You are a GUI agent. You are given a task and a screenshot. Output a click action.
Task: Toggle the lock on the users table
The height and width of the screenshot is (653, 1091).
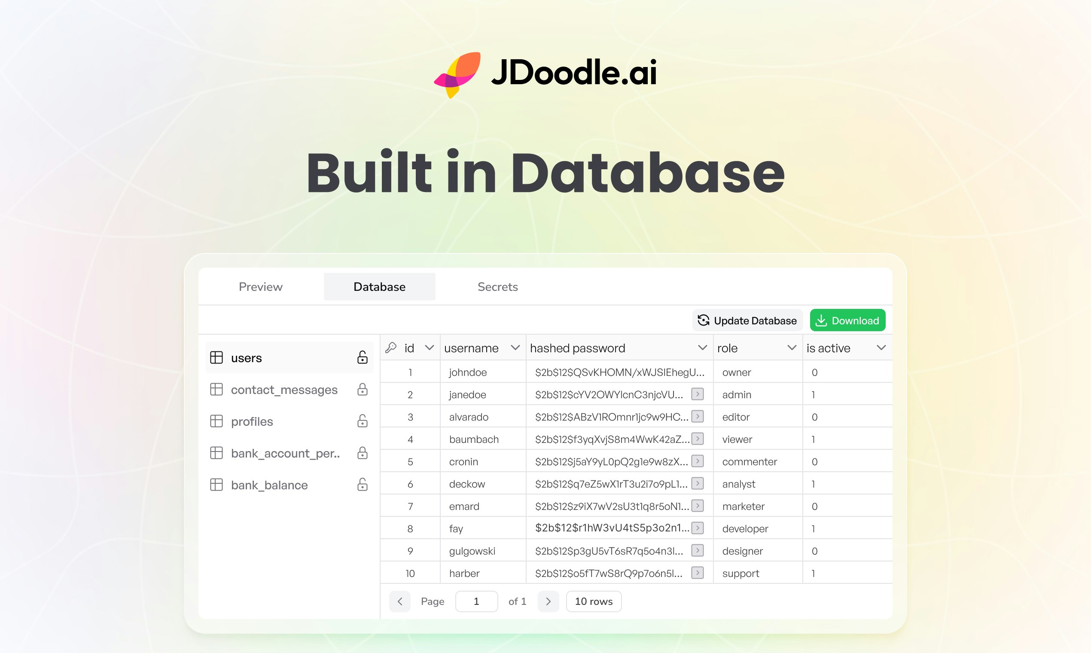pos(362,357)
